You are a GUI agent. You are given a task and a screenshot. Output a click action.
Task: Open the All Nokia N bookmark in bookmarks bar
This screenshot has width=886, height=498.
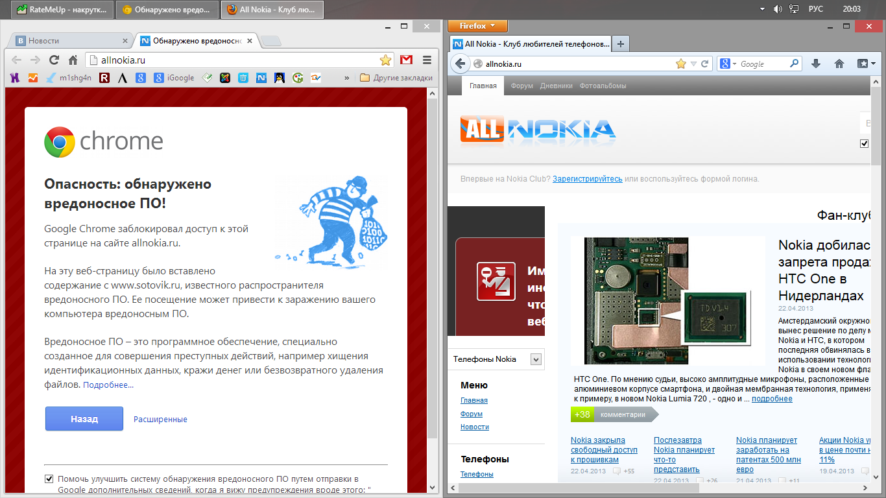[261, 78]
